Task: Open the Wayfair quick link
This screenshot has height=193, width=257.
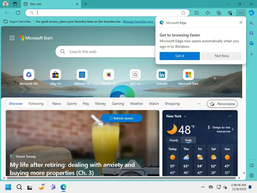Action: click(108, 77)
